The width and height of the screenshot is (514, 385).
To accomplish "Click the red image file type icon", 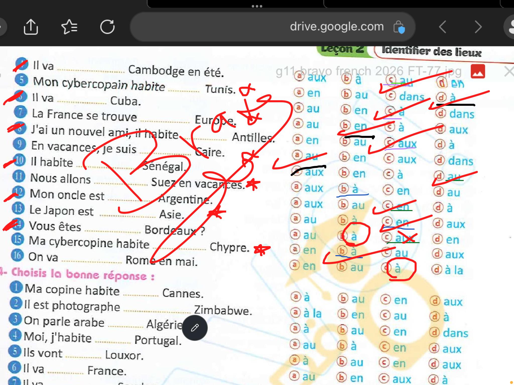I will pyautogui.click(x=478, y=71).
